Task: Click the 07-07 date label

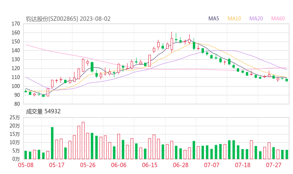Action: 212,165
